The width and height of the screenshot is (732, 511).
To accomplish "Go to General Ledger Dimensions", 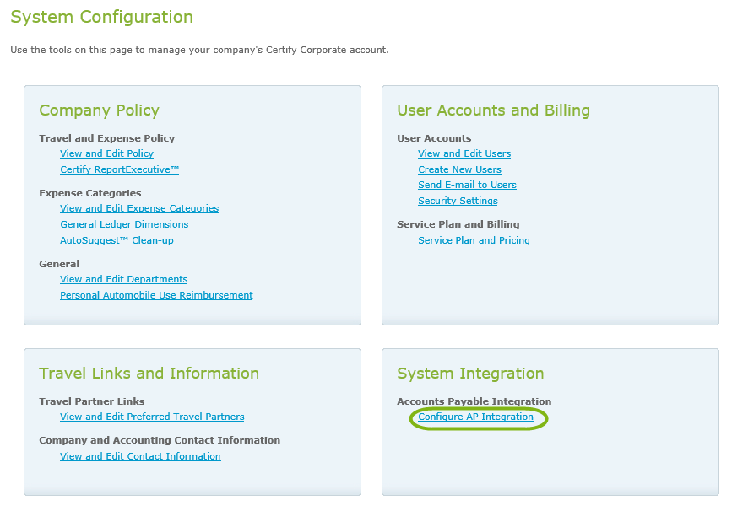I will (x=124, y=224).
